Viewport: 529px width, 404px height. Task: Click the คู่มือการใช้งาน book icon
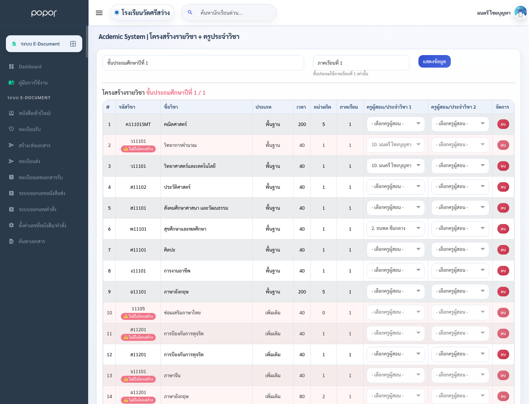click(x=11, y=83)
